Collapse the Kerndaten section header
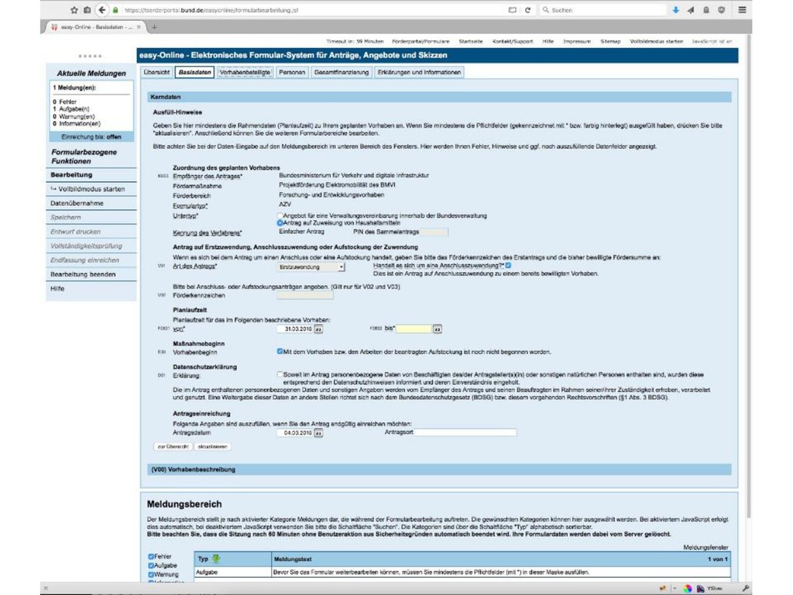The image size is (793, 595). pyautogui.click(x=438, y=97)
